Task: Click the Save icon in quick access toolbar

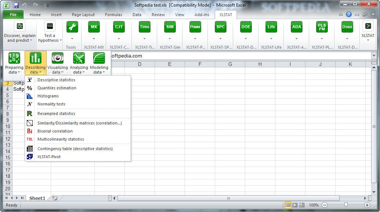Action: click(16, 5)
